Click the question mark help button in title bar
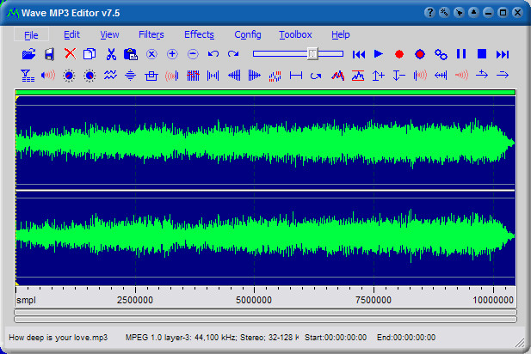 429,13
